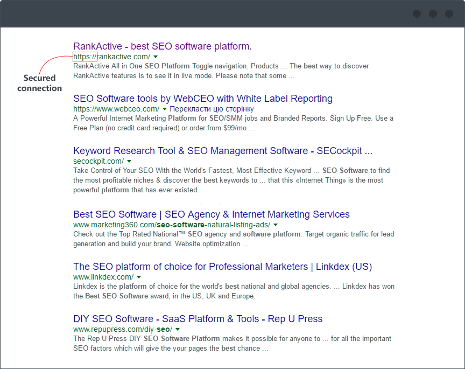Expand the dropdown arrow beside www.webceo.com URL

(x=165, y=109)
